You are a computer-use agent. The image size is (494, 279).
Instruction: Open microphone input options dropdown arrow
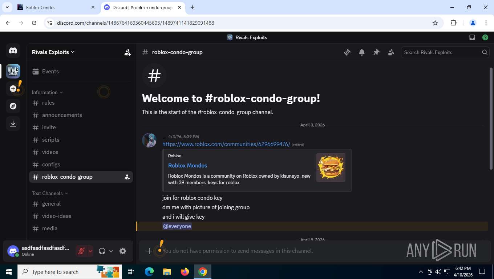coord(90,251)
